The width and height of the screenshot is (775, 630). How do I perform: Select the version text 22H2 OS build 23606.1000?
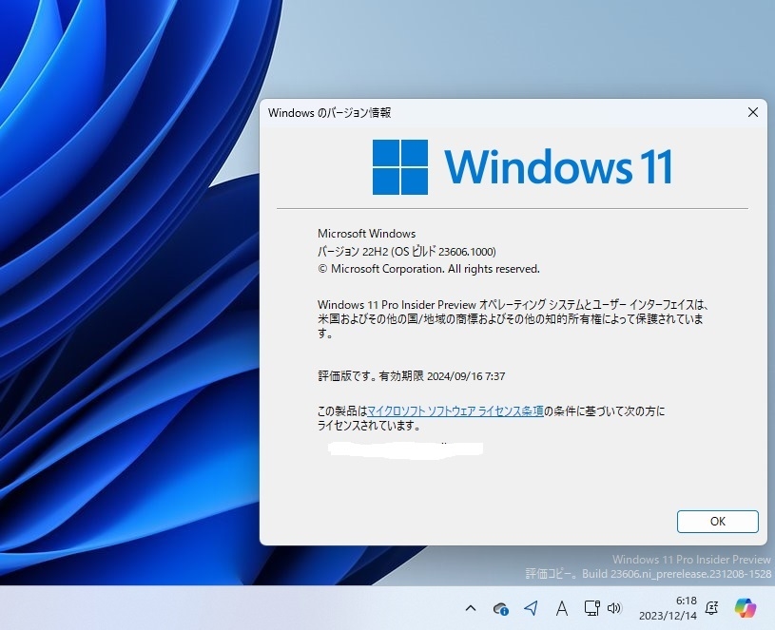click(x=406, y=251)
